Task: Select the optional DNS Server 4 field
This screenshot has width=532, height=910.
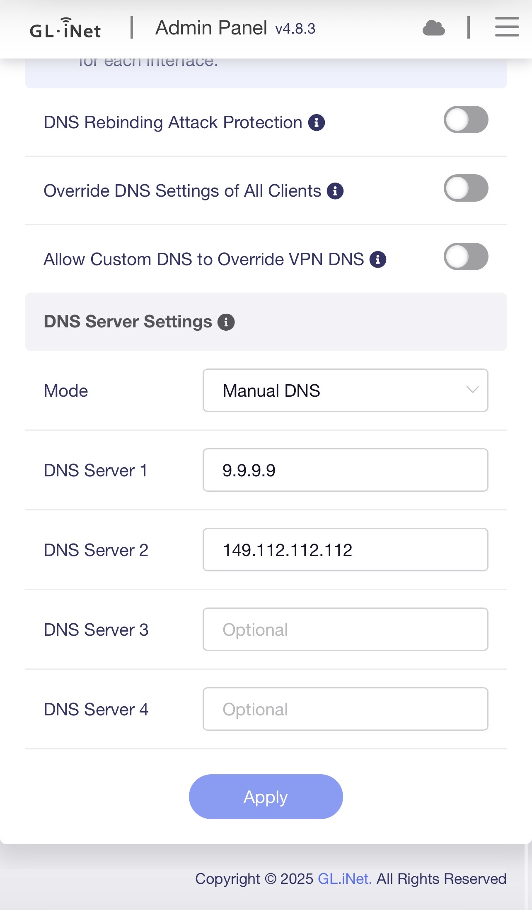Action: tap(345, 709)
